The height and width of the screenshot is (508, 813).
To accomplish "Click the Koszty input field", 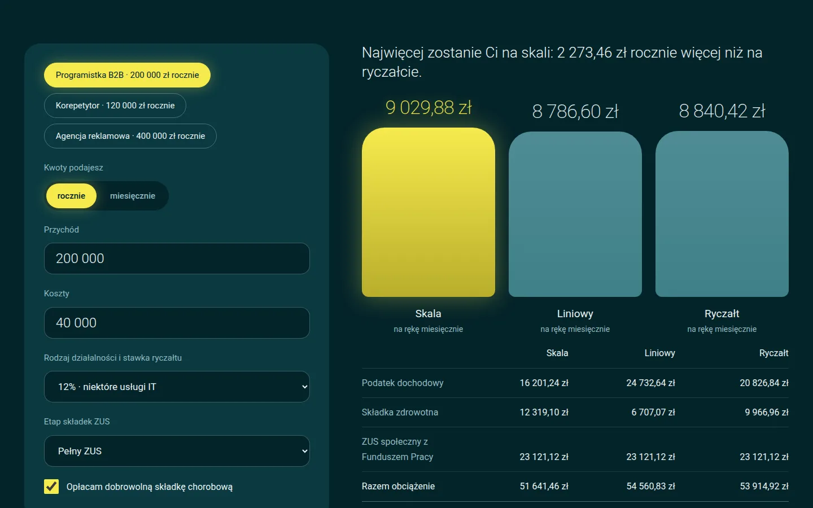I will 177,323.
